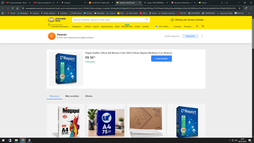Toggle the Seguindo follow button

coord(190,36)
